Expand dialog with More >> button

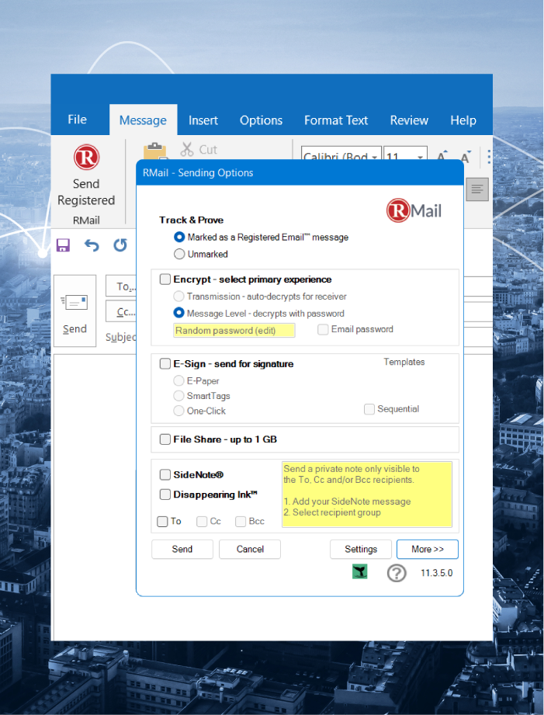coord(428,549)
